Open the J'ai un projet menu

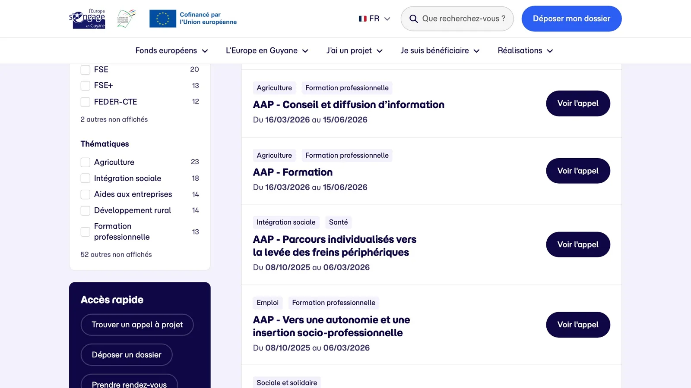tap(355, 50)
